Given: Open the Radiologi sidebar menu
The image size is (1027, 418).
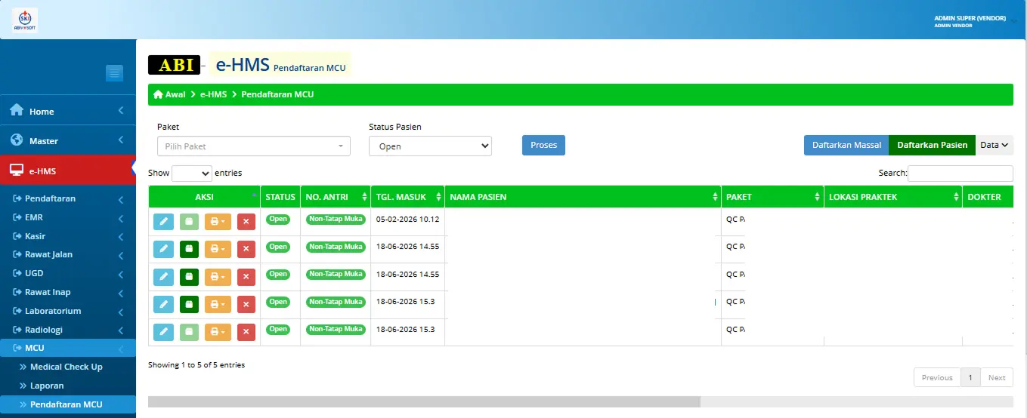Looking at the screenshot, I should coord(68,330).
